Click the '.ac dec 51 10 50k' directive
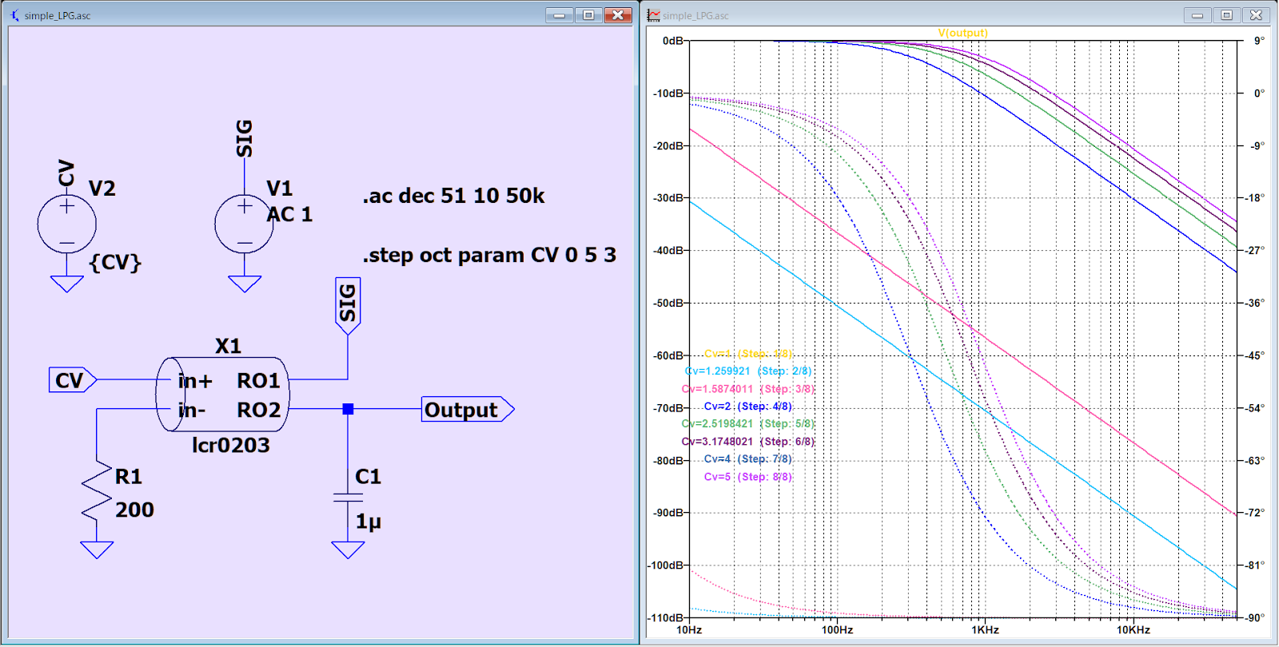 point(453,196)
